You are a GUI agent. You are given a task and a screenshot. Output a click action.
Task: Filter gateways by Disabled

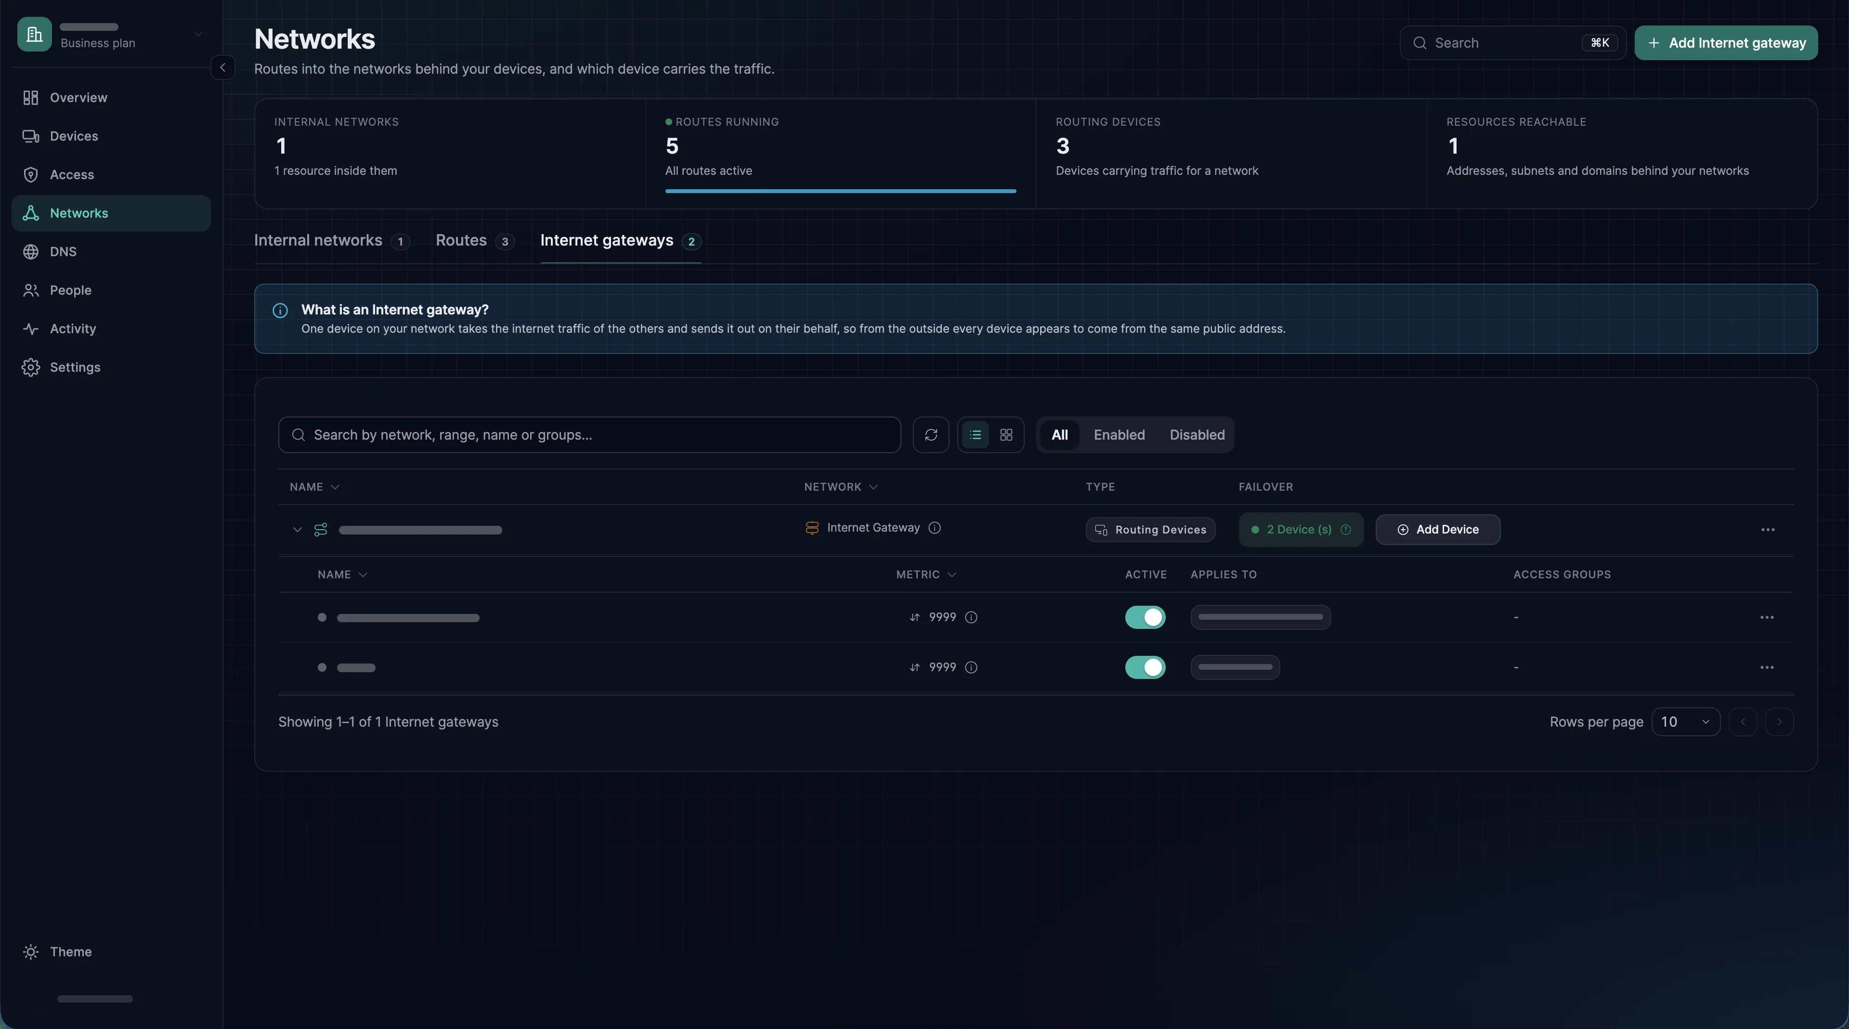1197,435
